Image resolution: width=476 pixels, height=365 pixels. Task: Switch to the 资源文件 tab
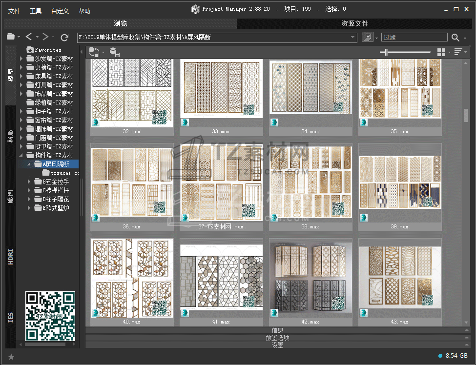coord(354,23)
